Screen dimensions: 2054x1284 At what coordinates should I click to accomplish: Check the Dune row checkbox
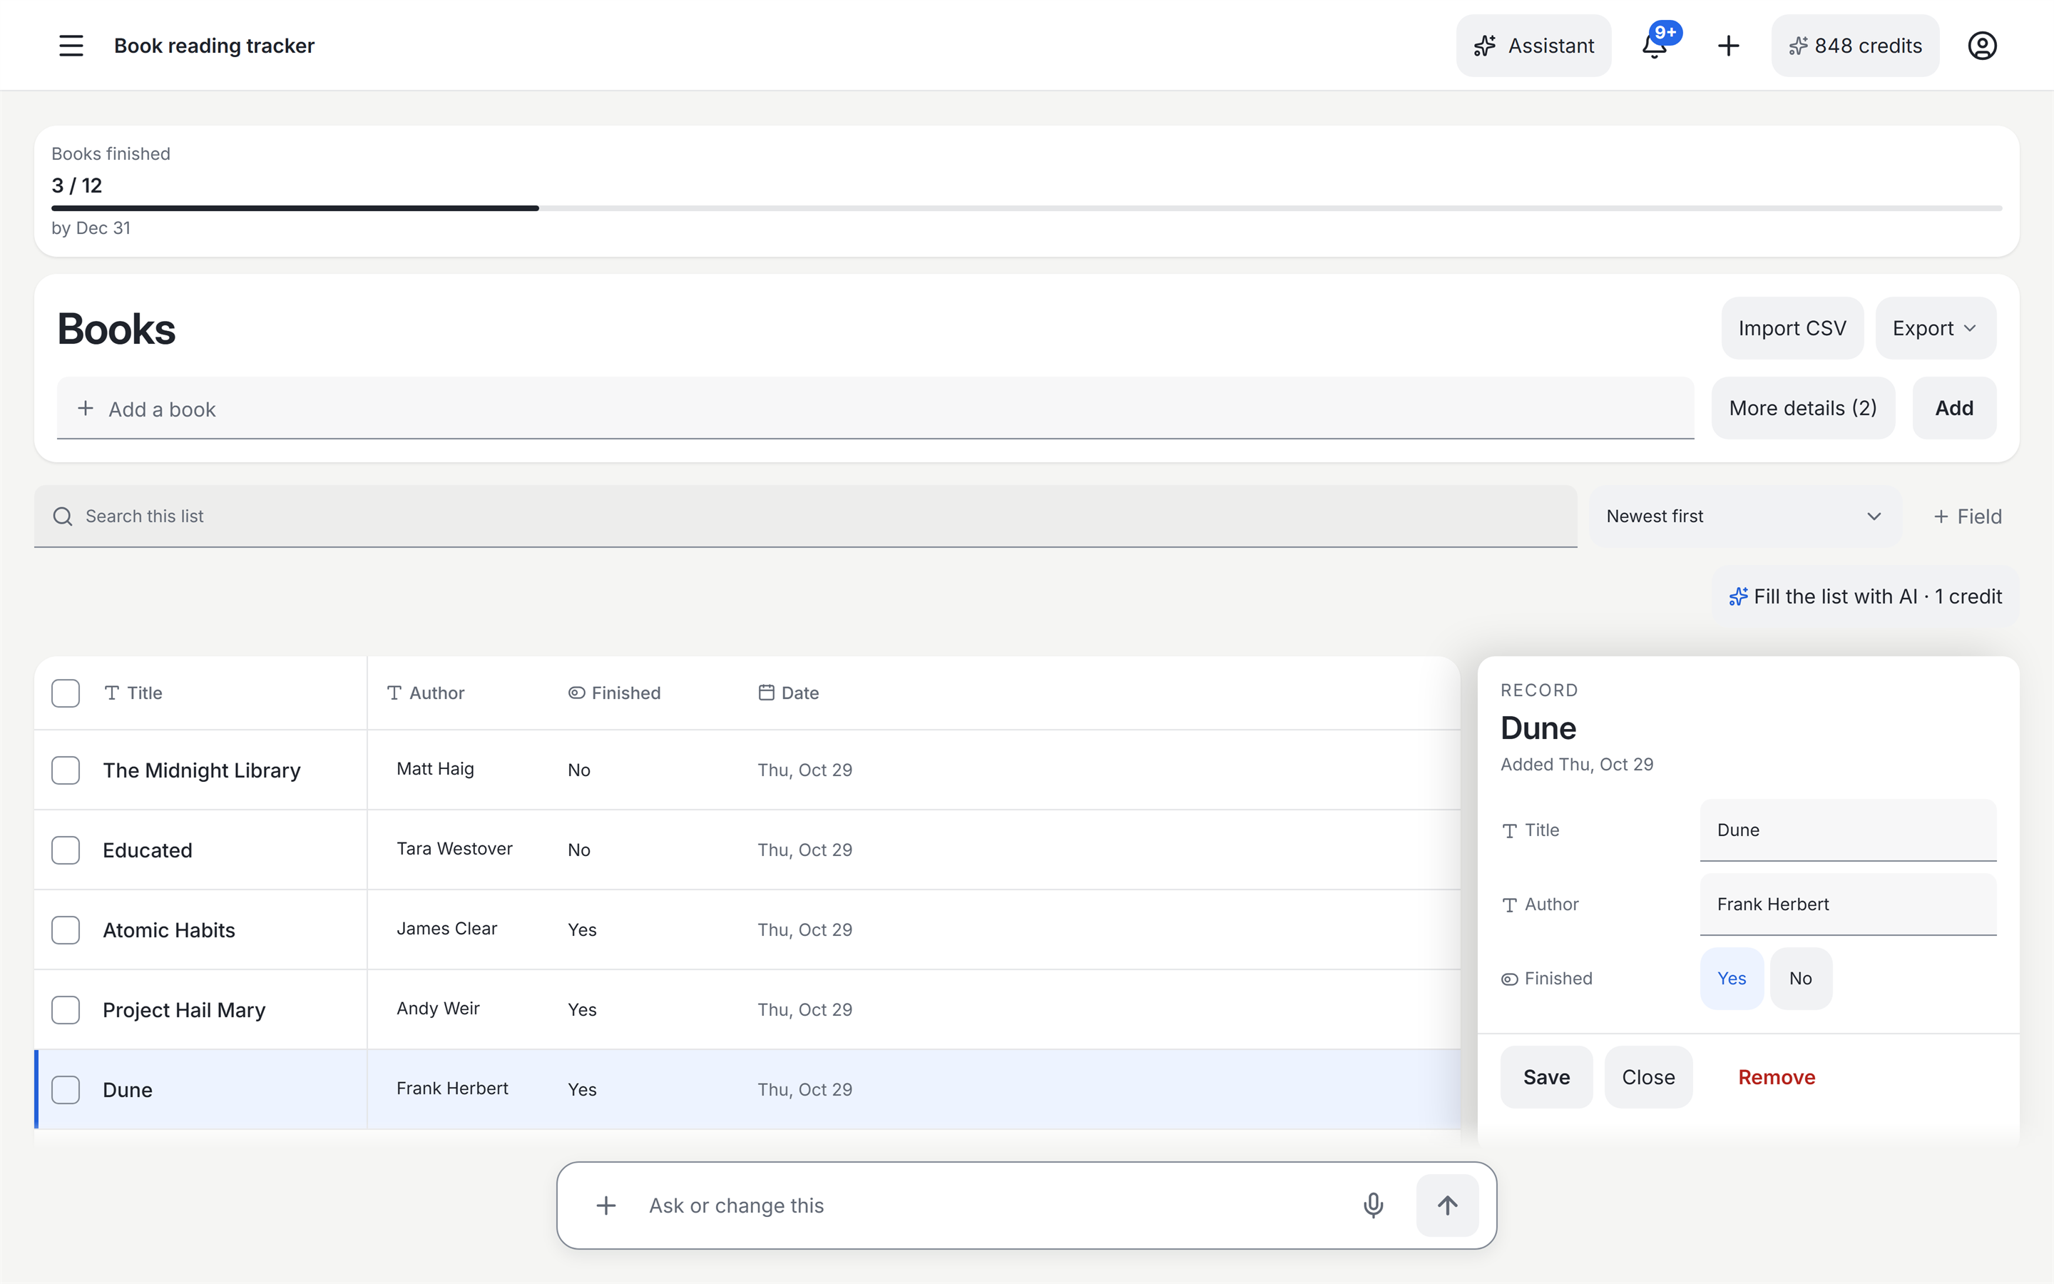[66, 1089]
